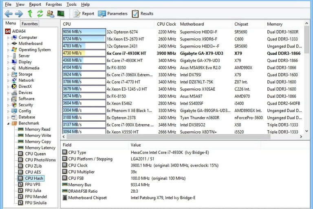Select the CPU Hash benchmark item

(31, 178)
